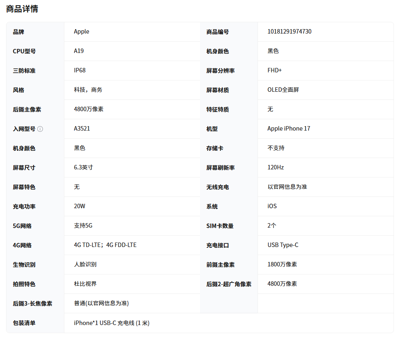Select the USB Type-C charging port value
This screenshot has width=400, height=342.
pos(283,245)
